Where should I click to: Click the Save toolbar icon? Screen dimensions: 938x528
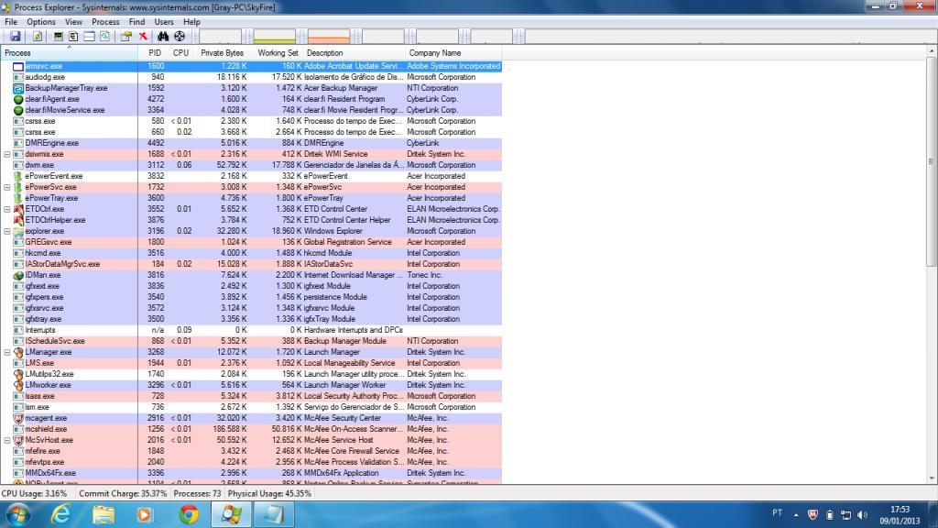15,37
